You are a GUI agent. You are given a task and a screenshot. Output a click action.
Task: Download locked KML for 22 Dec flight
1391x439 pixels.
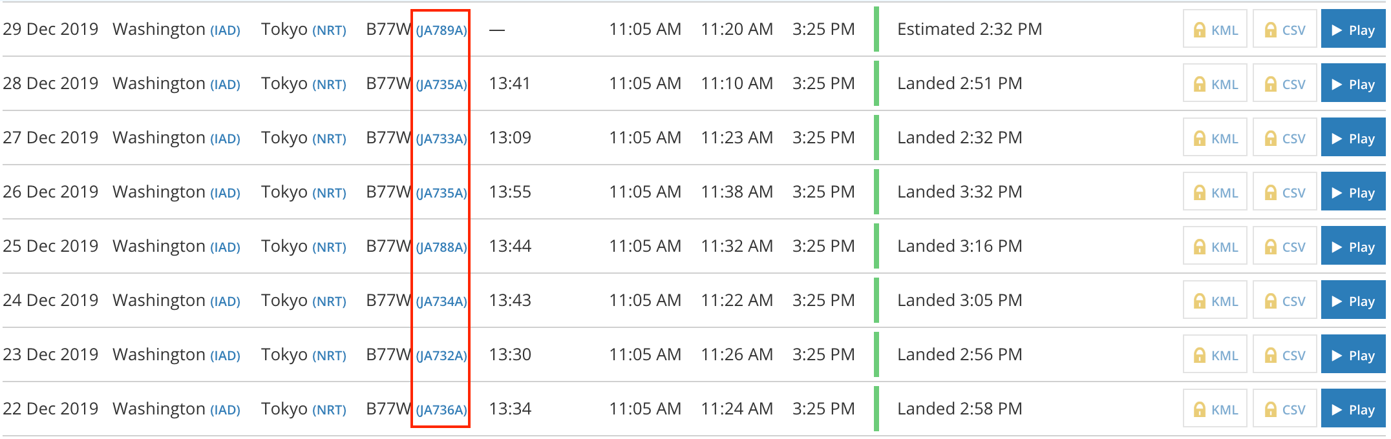click(1216, 409)
